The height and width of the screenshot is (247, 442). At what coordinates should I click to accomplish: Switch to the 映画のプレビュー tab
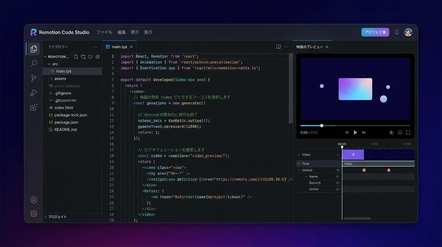(309, 46)
